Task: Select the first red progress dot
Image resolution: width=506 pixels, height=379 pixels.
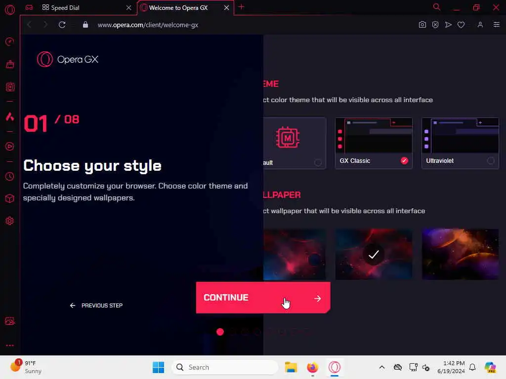Action: click(220, 332)
